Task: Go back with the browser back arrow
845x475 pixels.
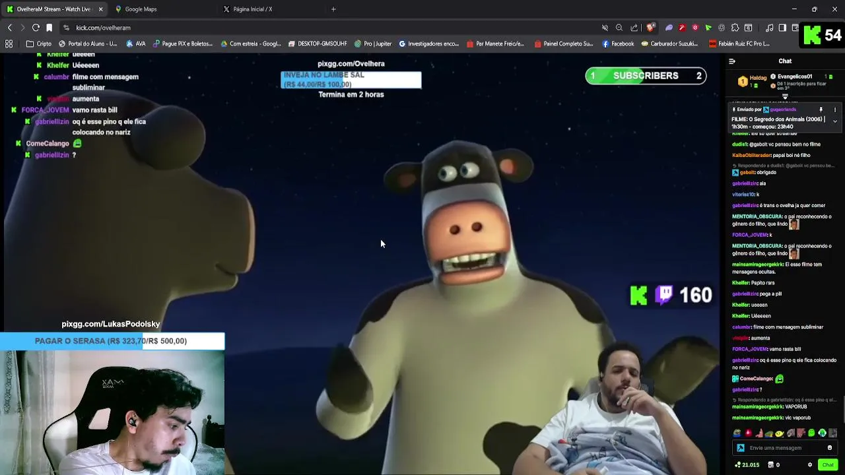Action: (x=10, y=28)
